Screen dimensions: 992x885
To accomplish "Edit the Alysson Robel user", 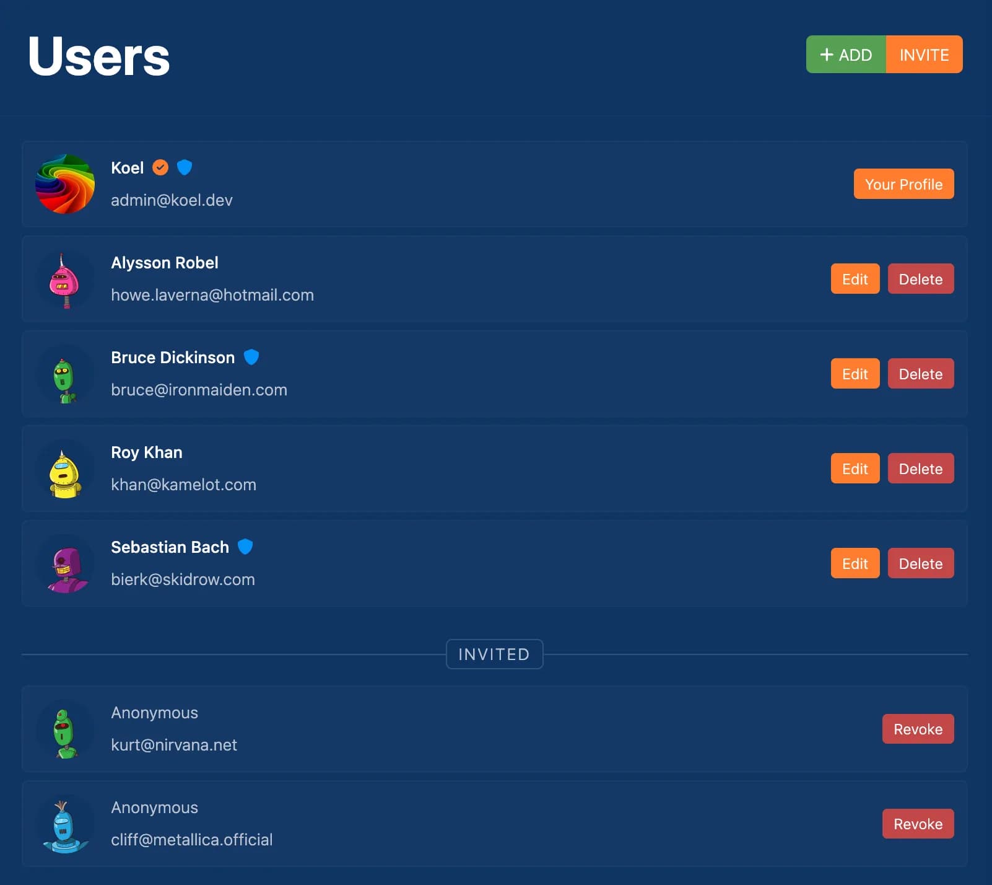I will tap(855, 279).
